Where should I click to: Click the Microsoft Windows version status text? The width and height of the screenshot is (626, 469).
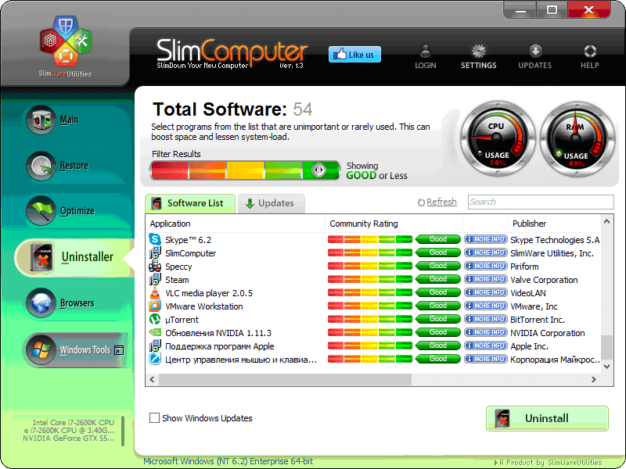point(228,461)
